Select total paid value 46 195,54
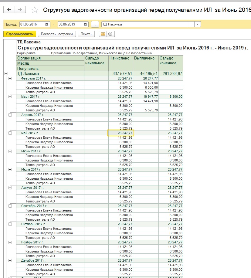Viewport: 251px width, 278px height. [146, 73]
